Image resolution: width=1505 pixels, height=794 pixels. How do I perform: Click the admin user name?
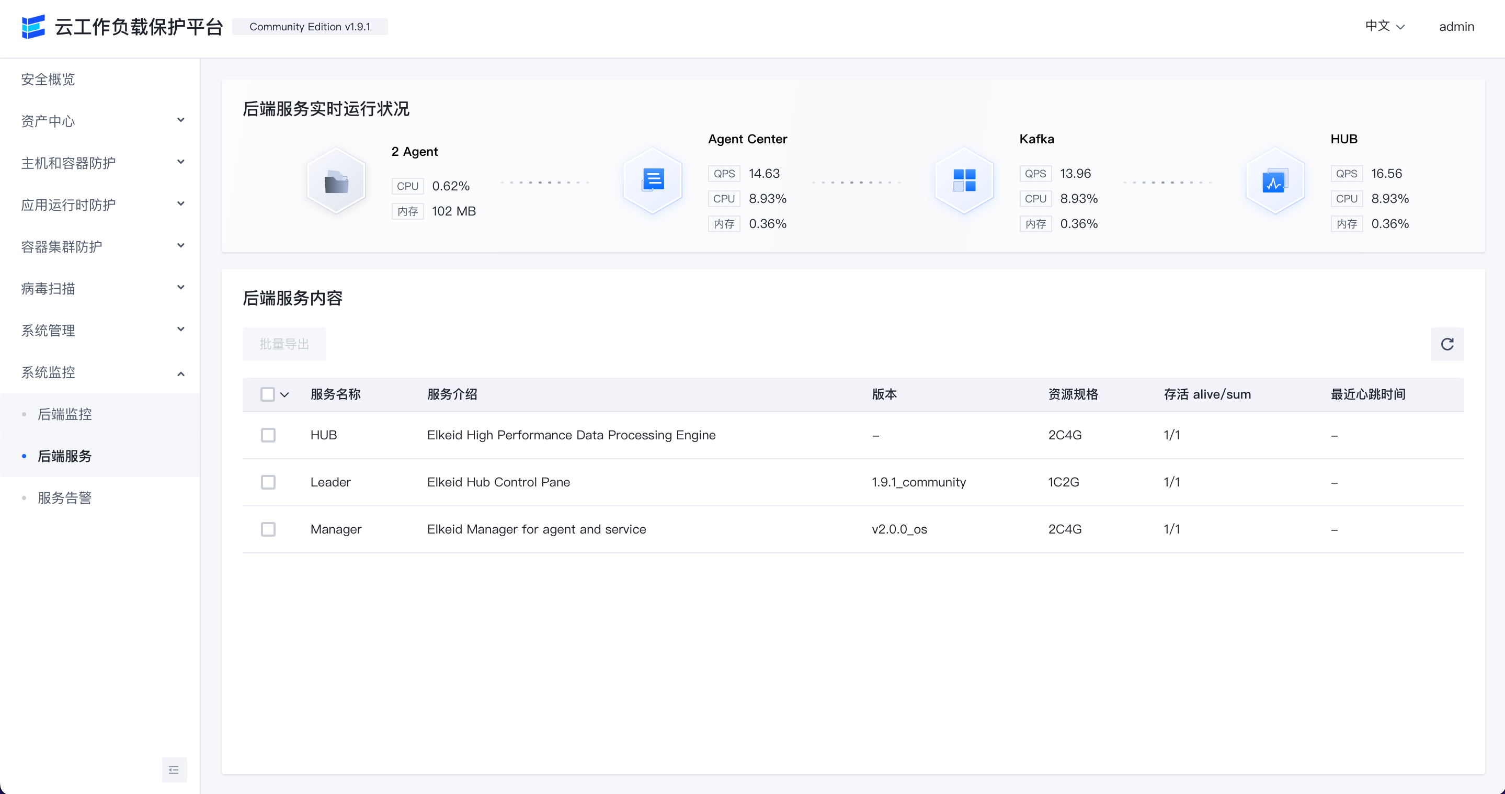click(1456, 26)
